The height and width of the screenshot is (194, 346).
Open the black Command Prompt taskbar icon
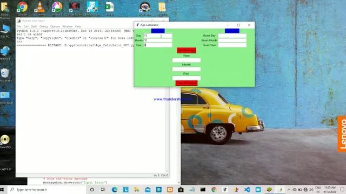pos(203,190)
